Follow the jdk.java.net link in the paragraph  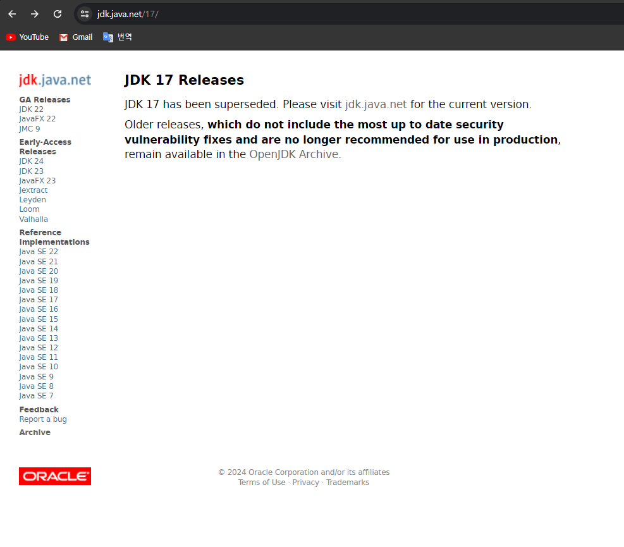point(376,104)
